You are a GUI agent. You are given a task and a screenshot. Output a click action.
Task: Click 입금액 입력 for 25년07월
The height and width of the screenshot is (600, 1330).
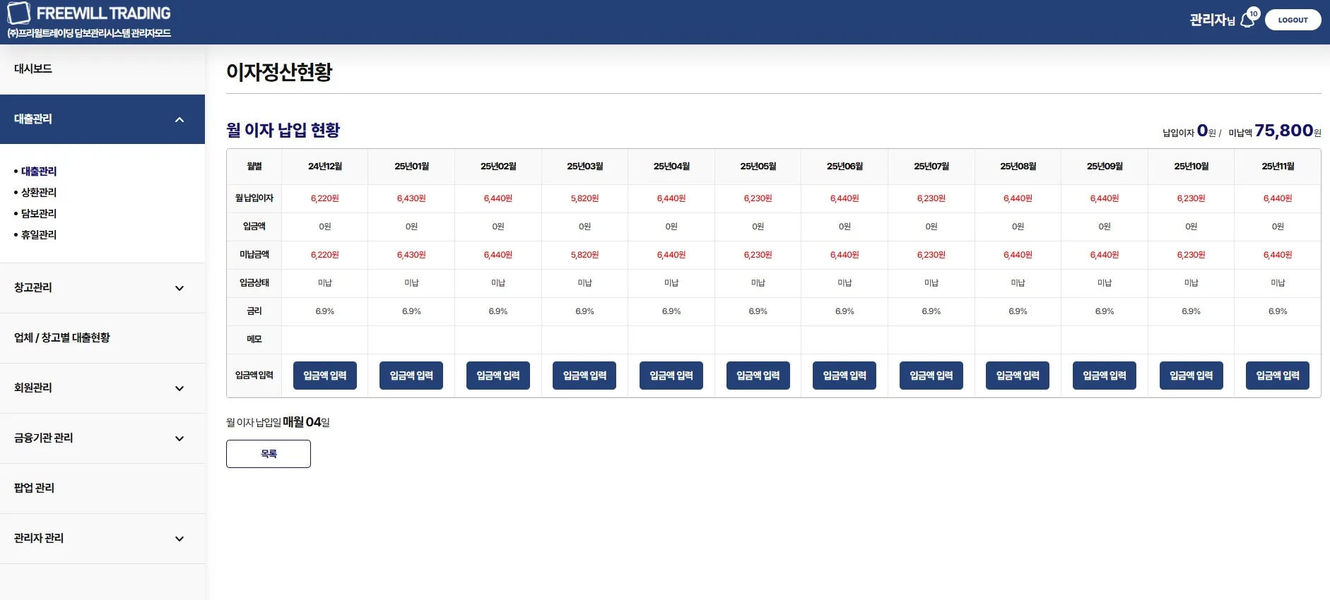(931, 376)
